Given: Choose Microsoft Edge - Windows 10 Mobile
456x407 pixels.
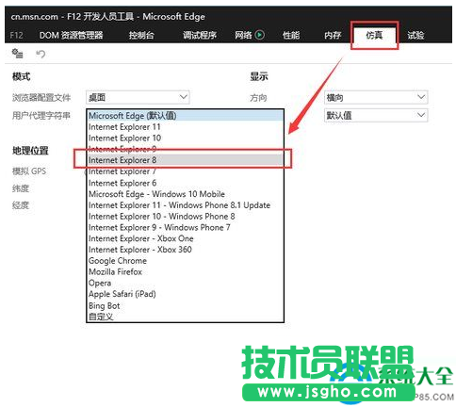Looking at the screenshot, I should pyautogui.click(x=186, y=194).
